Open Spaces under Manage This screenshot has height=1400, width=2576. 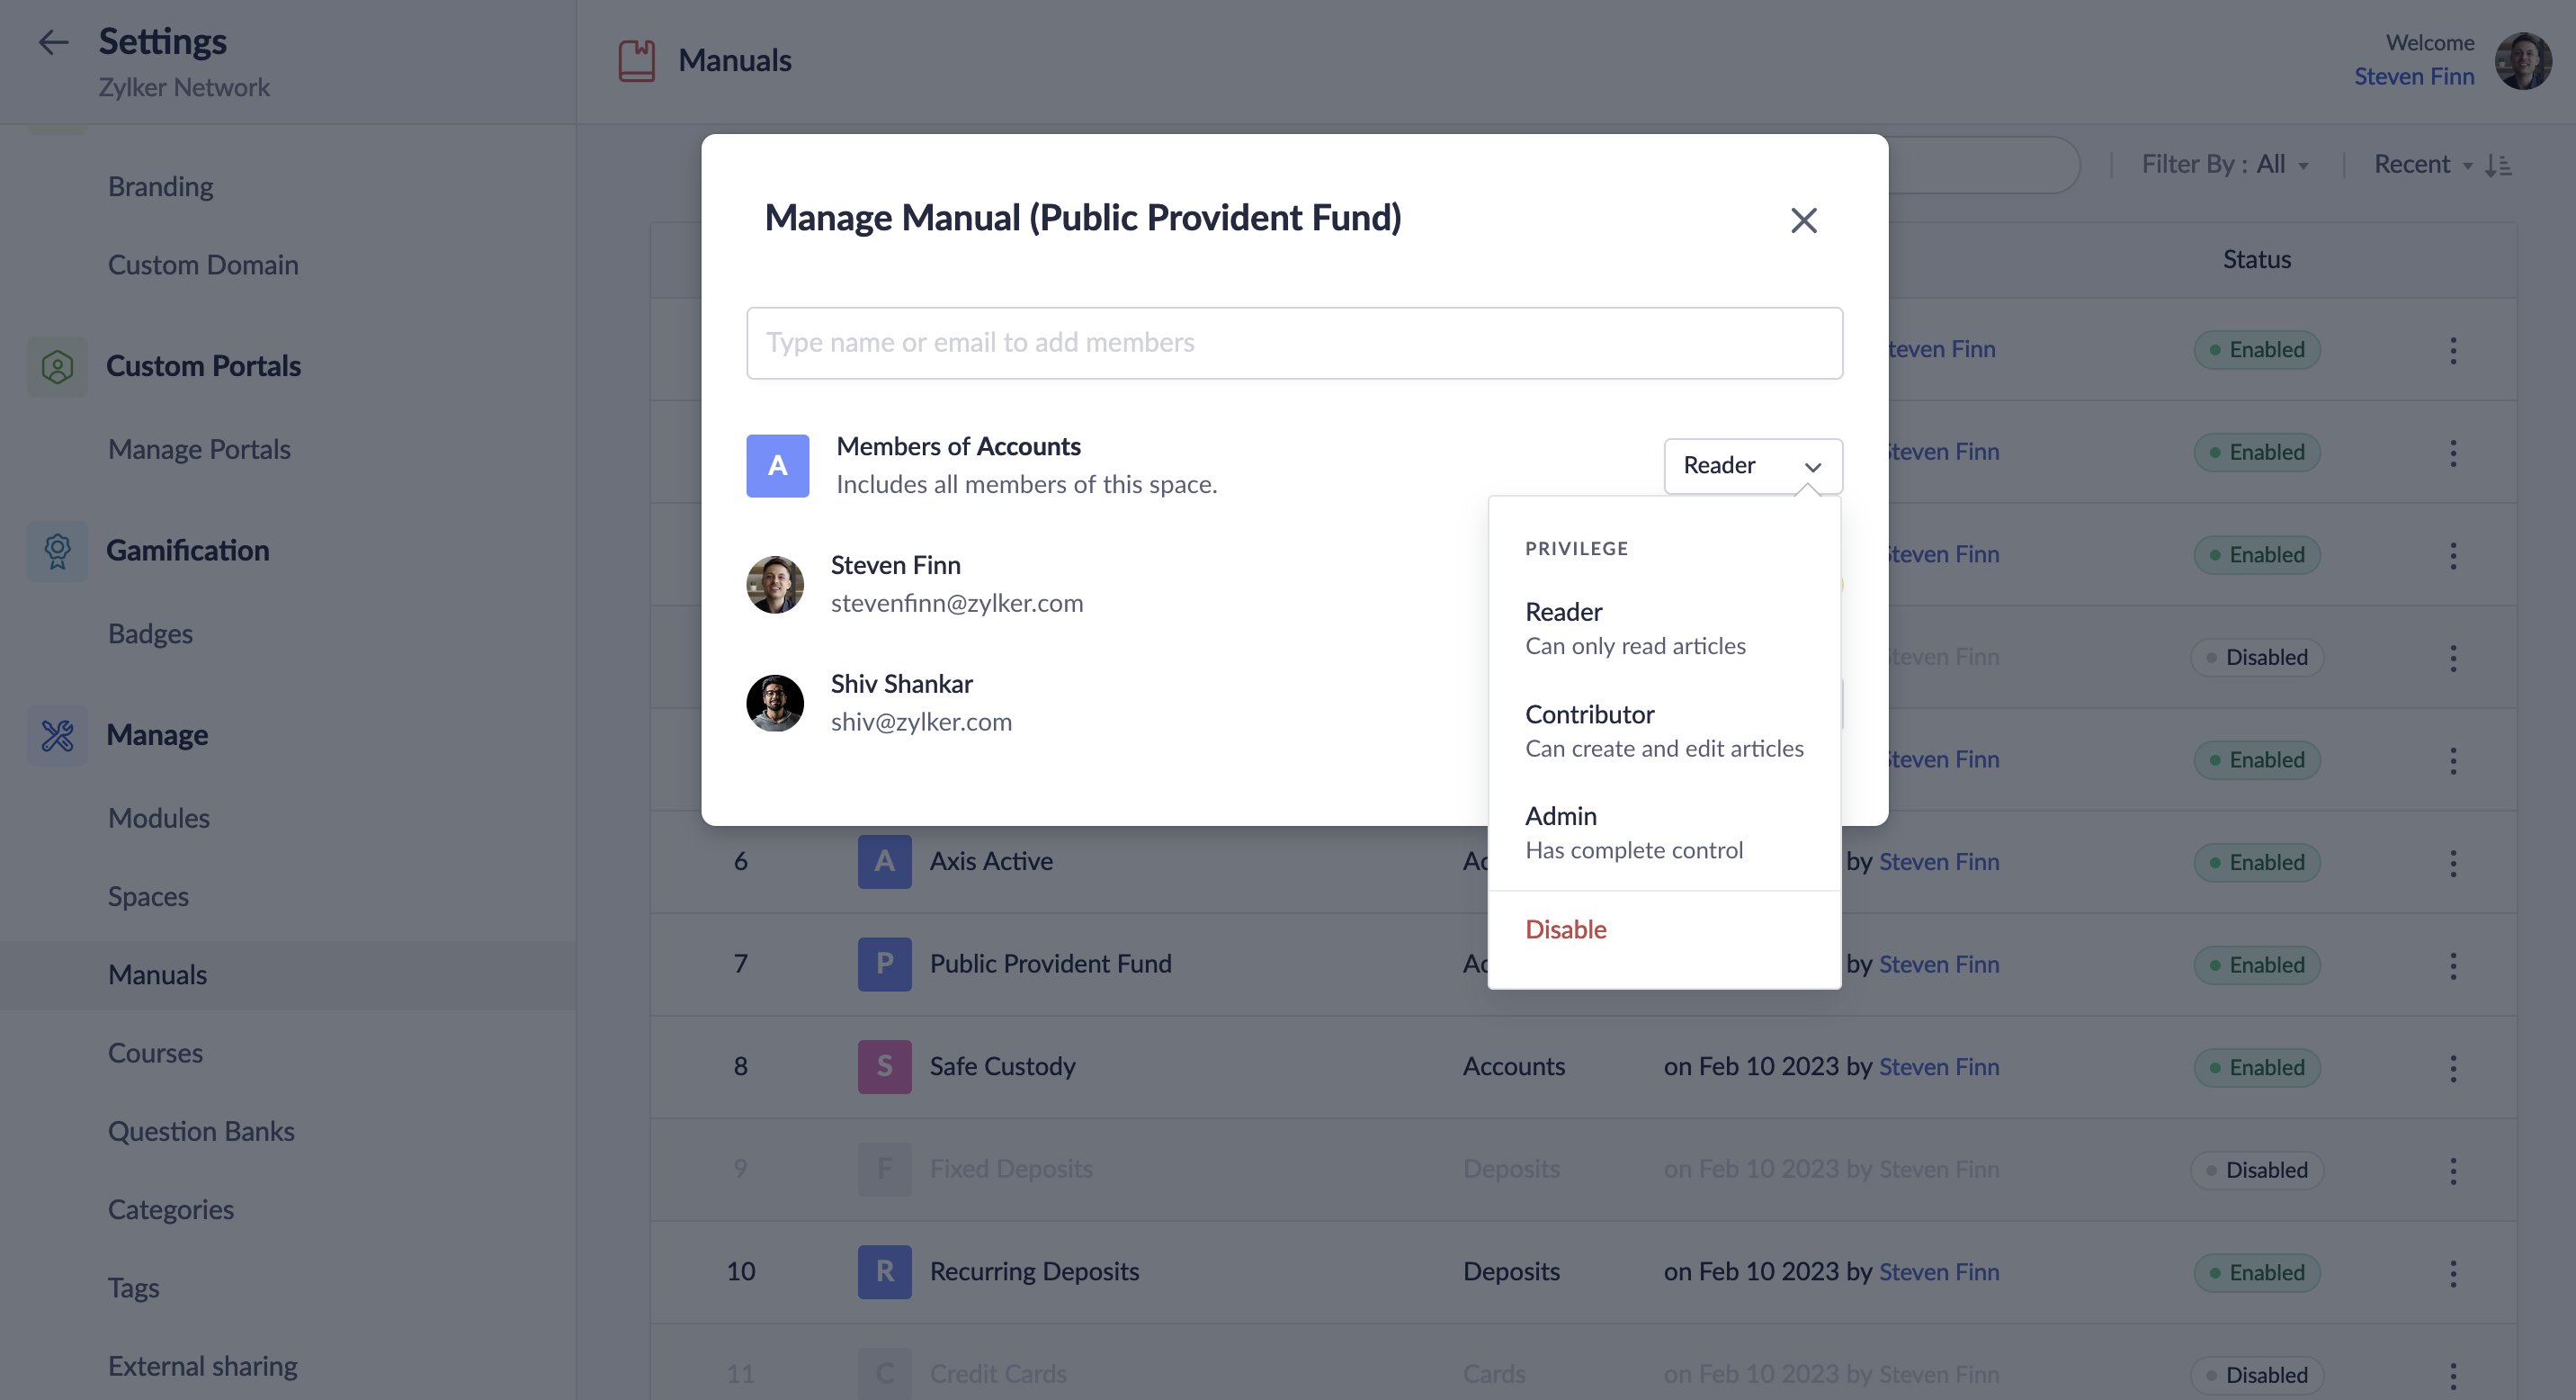pyautogui.click(x=148, y=897)
